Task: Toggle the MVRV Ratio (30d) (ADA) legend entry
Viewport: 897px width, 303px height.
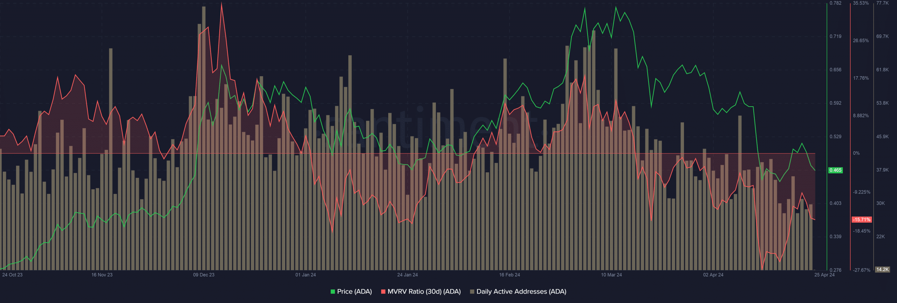Action: [x=421, y=291]
